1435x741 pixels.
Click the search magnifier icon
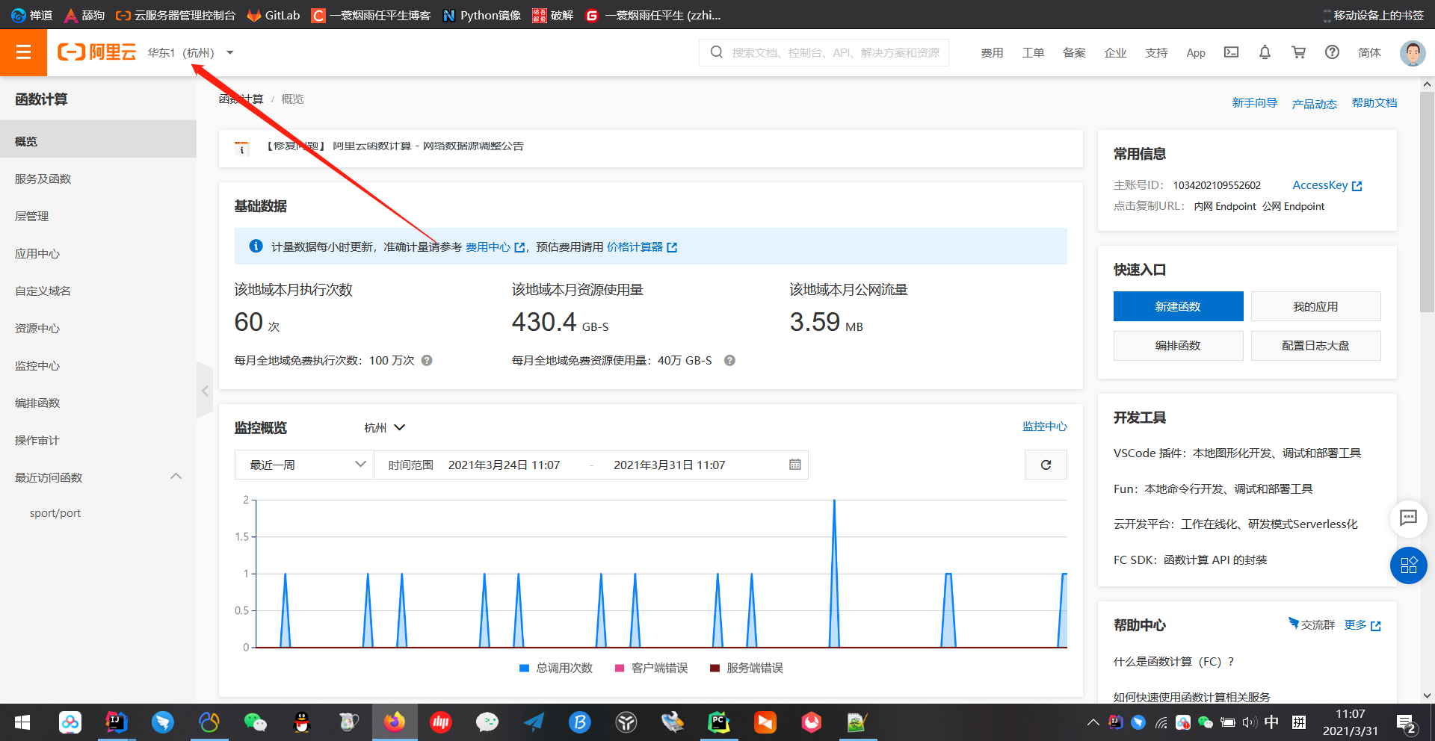coord(716,52)
